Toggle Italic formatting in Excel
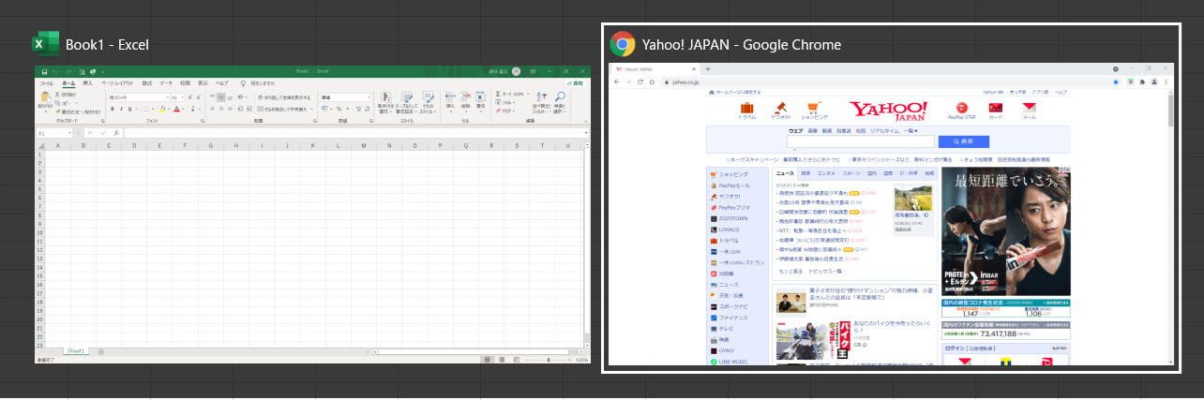Viewport: 1204px width, 400px height. pos(121,109)
